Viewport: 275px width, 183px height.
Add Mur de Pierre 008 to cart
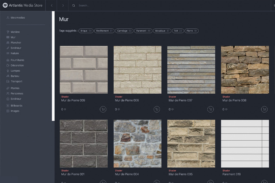click(264, 109)
